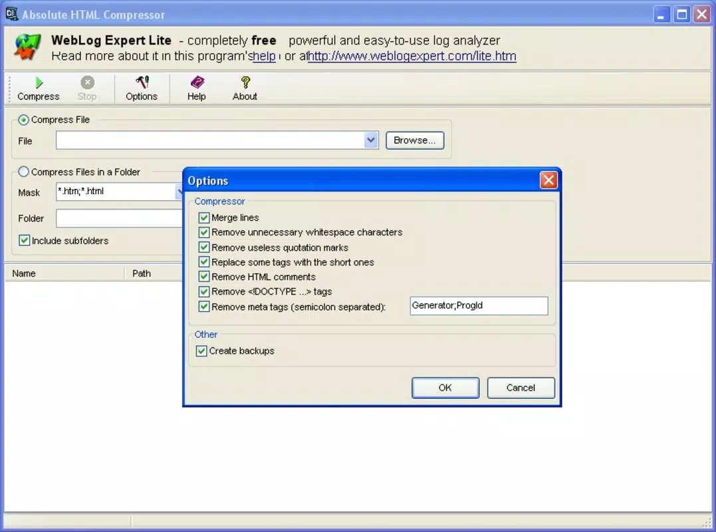Toggle Remove meta tags checkbox
Viewport: 716px width, 532px height.
[x=203, y=307]
